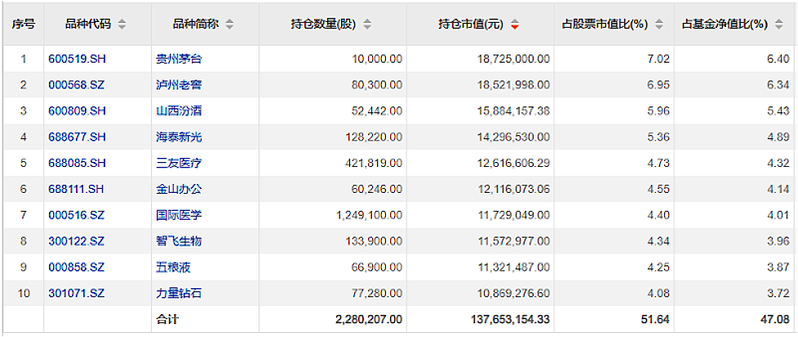This screenshot has width=798, height=337.
Task: Open the 600519.SH stock code link
Action: pyautogui.click(x=77, y=59)
